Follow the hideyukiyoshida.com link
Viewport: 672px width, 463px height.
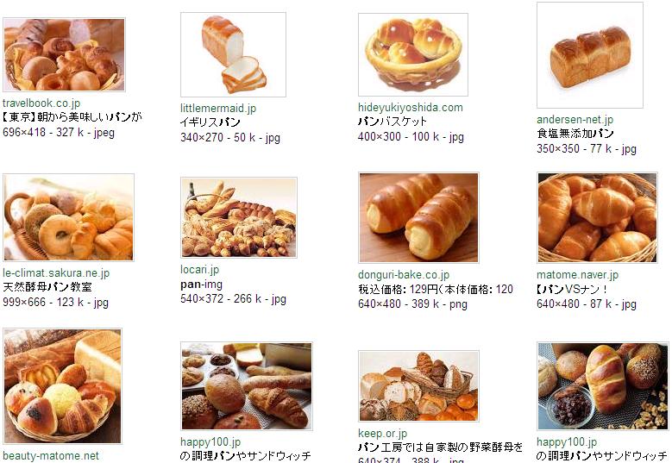[x=411, y=108]
